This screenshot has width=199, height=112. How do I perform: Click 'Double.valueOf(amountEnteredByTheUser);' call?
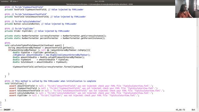(62, 57)
